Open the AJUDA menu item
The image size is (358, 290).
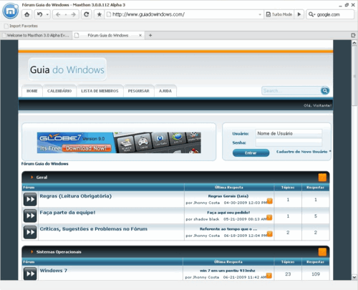[165, 91]
